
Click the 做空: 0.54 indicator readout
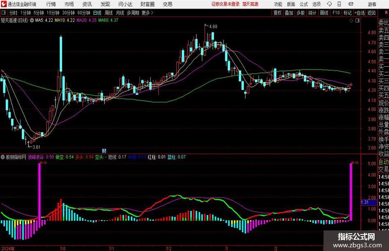pyautogui.click(x=65, y=157)
